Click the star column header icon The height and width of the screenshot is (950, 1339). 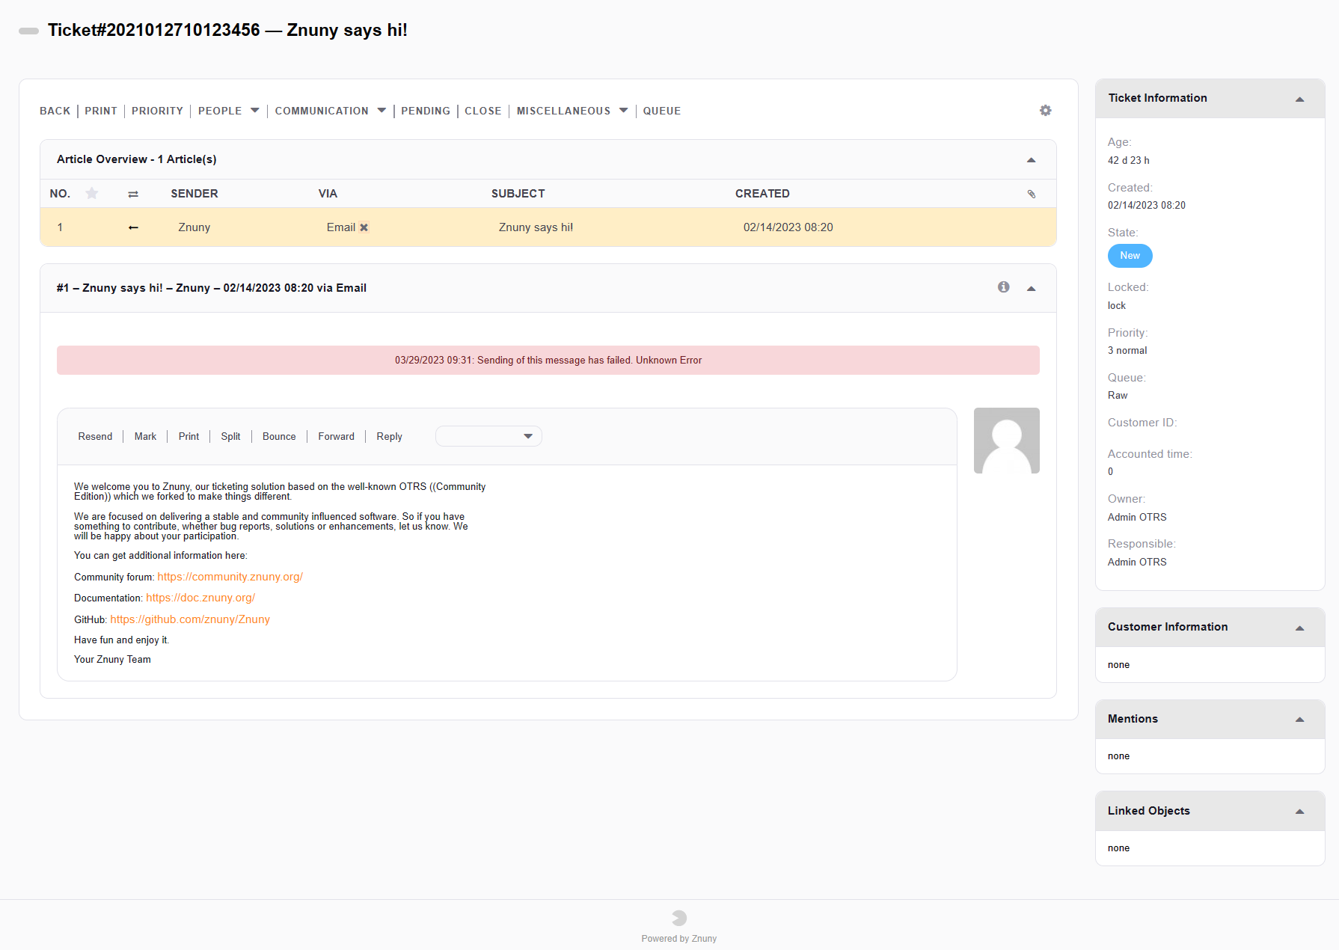point(92,193)
